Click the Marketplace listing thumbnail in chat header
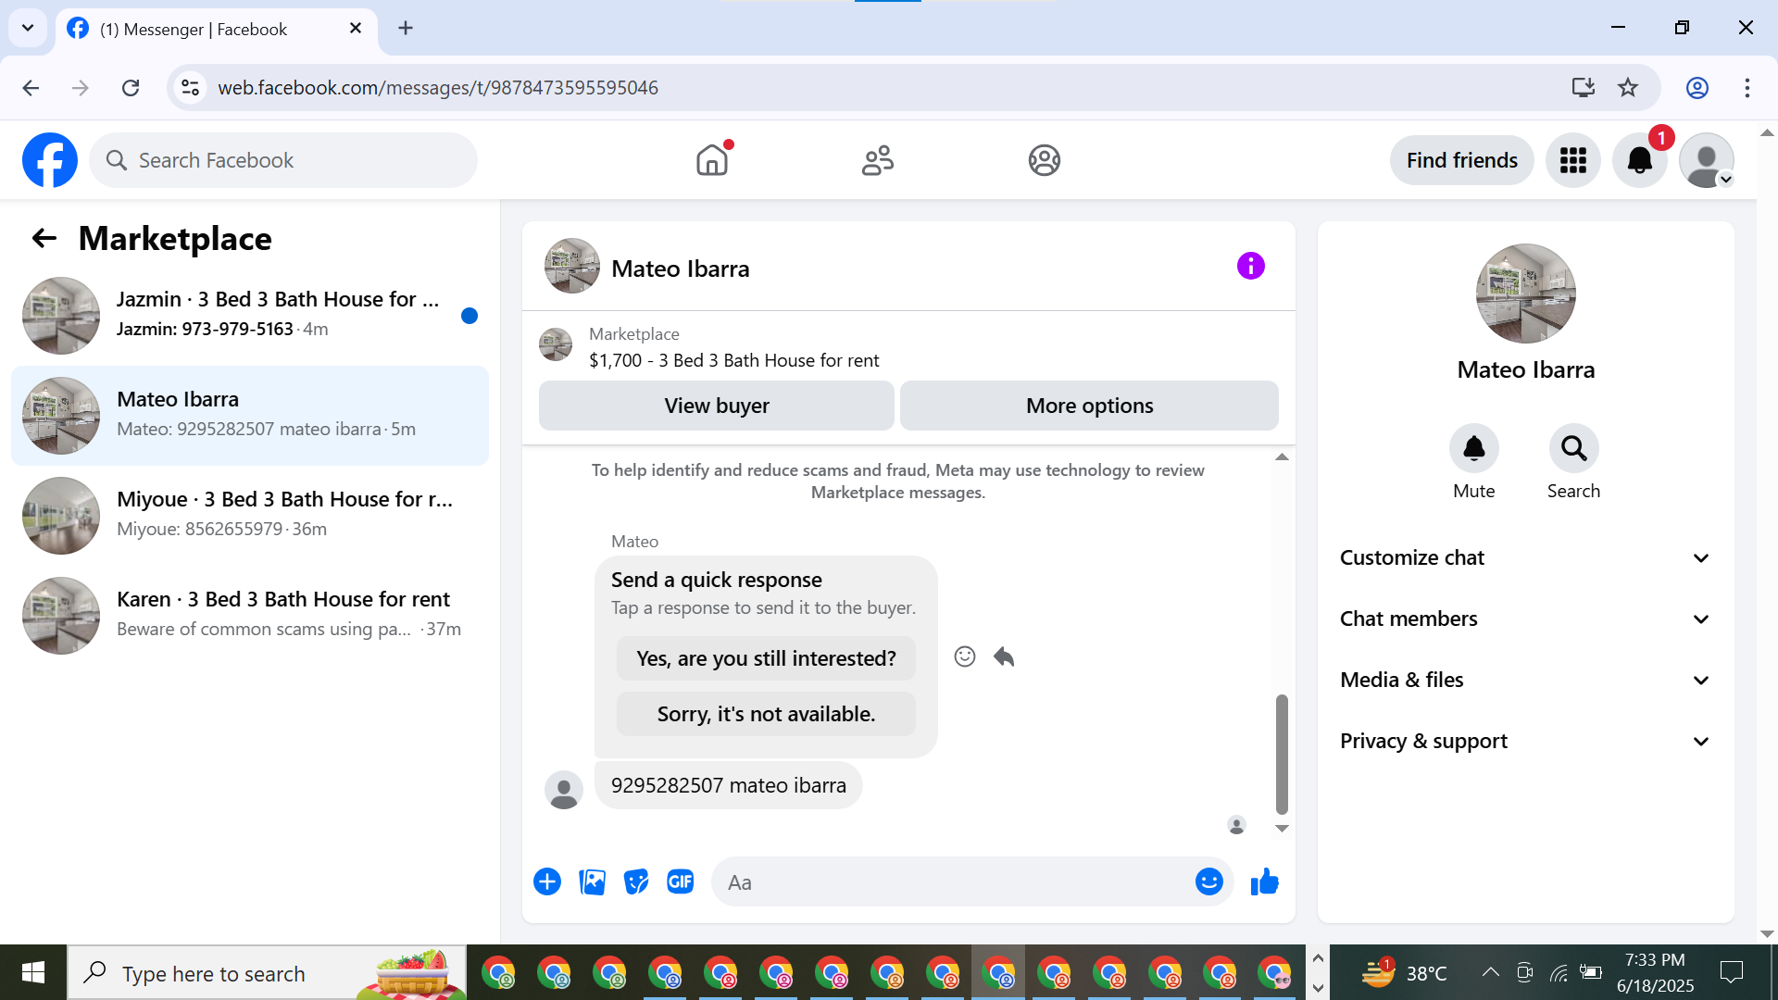Image resolution: width=1778 pixels, height=1000 pixels. [x=556, y=344]
